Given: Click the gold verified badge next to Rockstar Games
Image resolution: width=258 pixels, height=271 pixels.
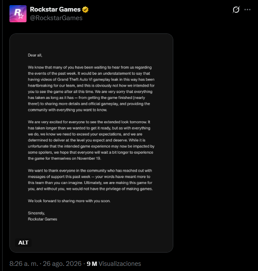Looking at the screenshot, I should coord(85,9).
